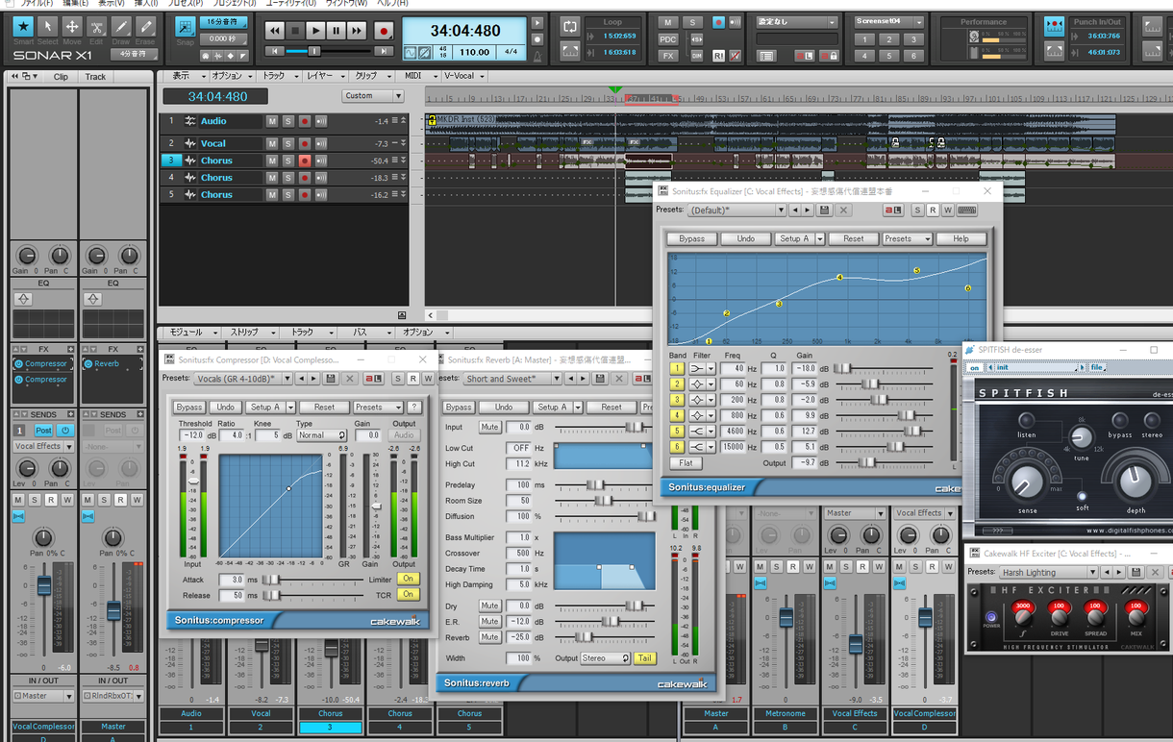Viewport: 1173px width, 742px height.
Task: Select screenset number 3
Action: point(914,39)
